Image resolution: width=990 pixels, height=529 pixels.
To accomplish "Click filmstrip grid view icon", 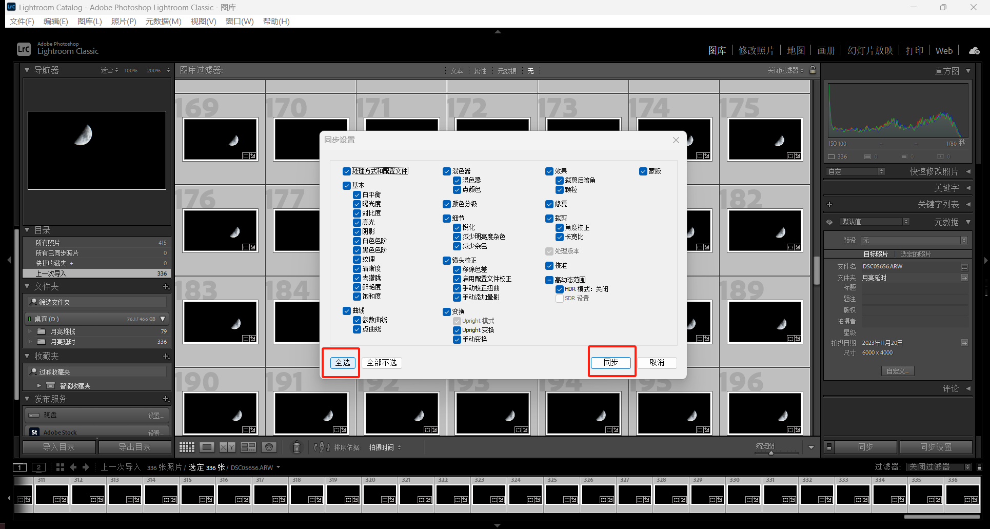I will tap(60, 467).
